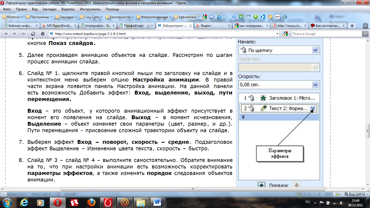This screenshot has width=370, height=208.
Task: Open the 0,08 сек. speed dropdown
Action: 315,85
